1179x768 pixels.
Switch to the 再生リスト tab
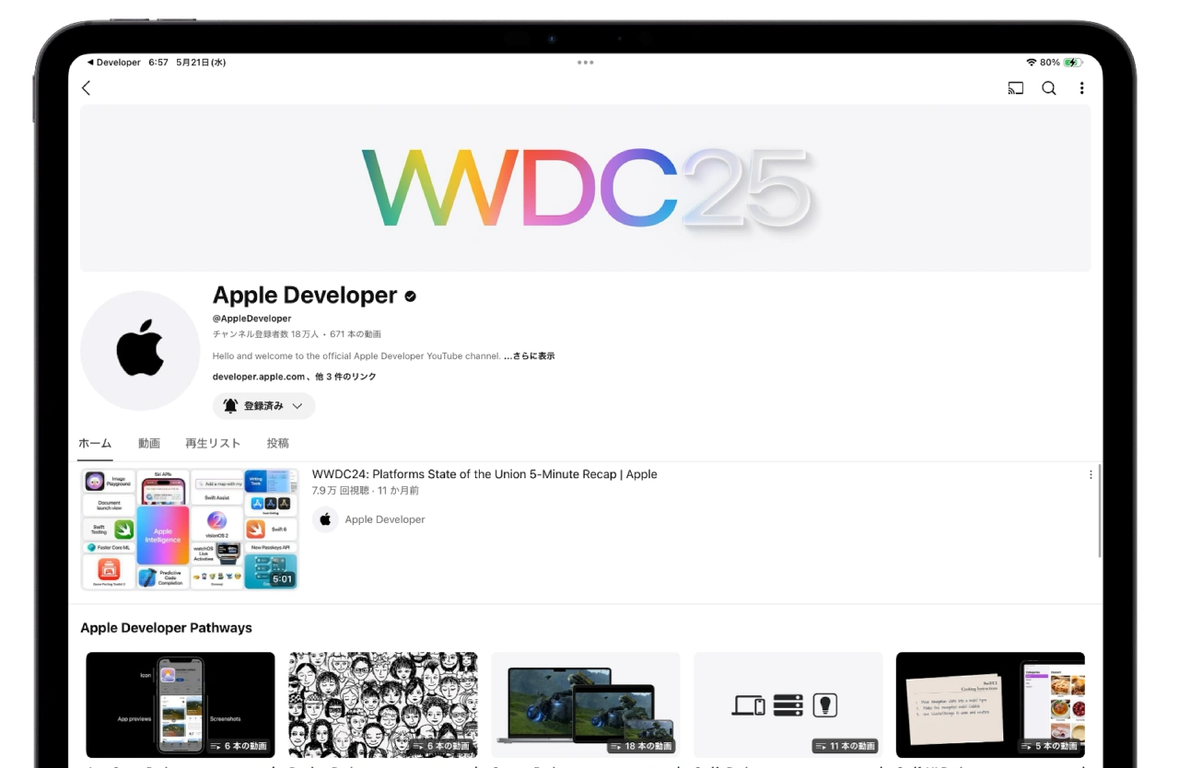click(213, 443)
